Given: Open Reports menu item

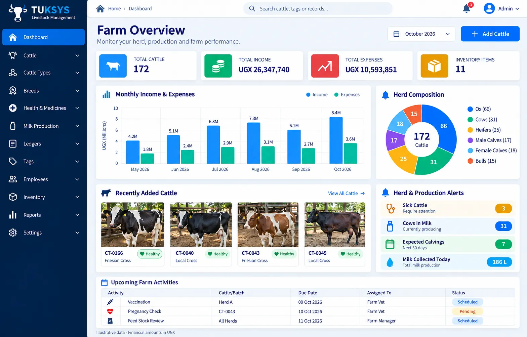Looking at the screenshot, I should coord(43,215).
